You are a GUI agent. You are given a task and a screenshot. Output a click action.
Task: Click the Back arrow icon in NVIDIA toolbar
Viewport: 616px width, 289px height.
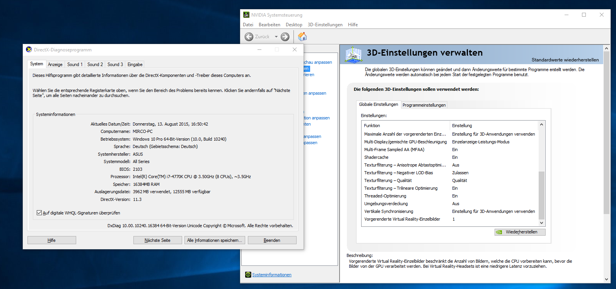[249, 37]
